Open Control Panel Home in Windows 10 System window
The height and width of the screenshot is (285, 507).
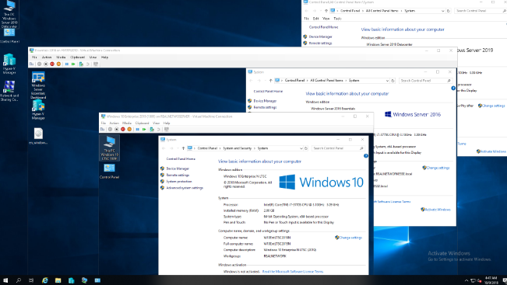(181, 159)
